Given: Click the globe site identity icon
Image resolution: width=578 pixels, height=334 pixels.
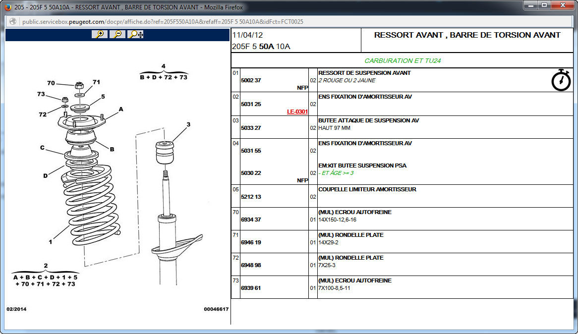Looking at the screenshot, I should [13, 22].
